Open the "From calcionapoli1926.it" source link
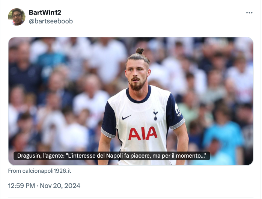 (x=40, y=171)
